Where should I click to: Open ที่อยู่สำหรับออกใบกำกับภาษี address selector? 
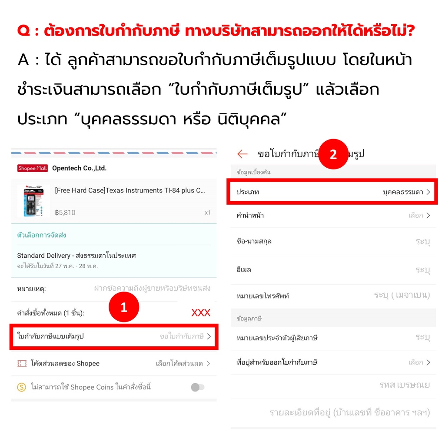click(333, 362)
